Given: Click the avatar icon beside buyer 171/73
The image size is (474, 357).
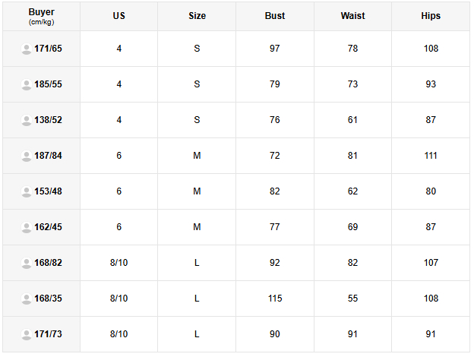Looking at the screenshot, I should coord(27,334).
